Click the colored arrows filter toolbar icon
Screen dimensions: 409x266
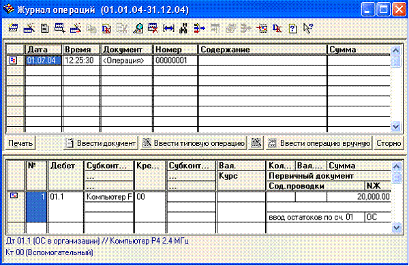click(x=200, y=28)
